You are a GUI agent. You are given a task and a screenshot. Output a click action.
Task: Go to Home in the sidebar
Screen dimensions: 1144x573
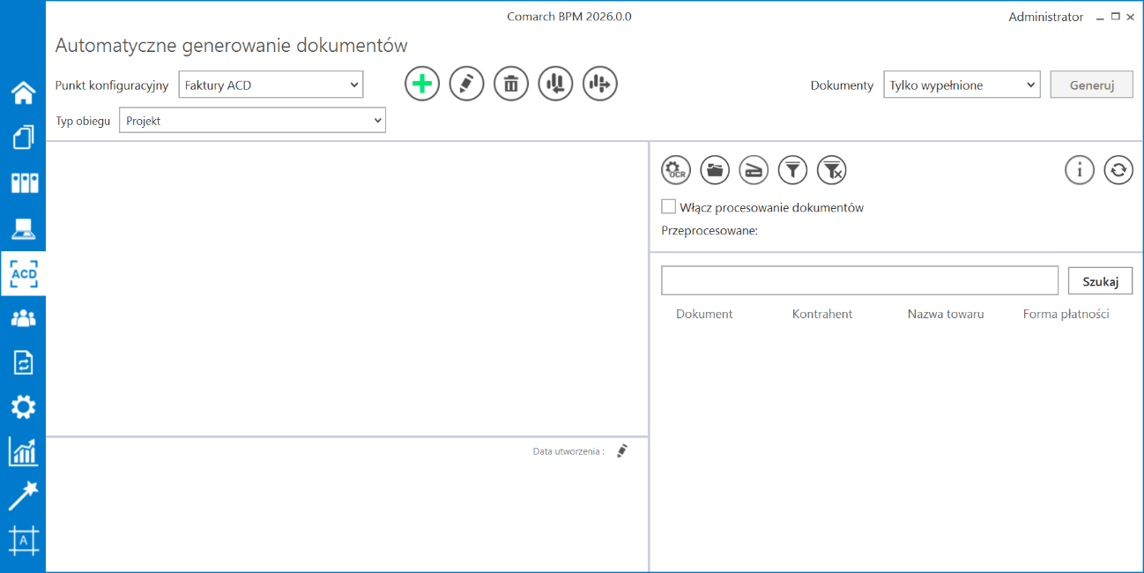(23, 93)
